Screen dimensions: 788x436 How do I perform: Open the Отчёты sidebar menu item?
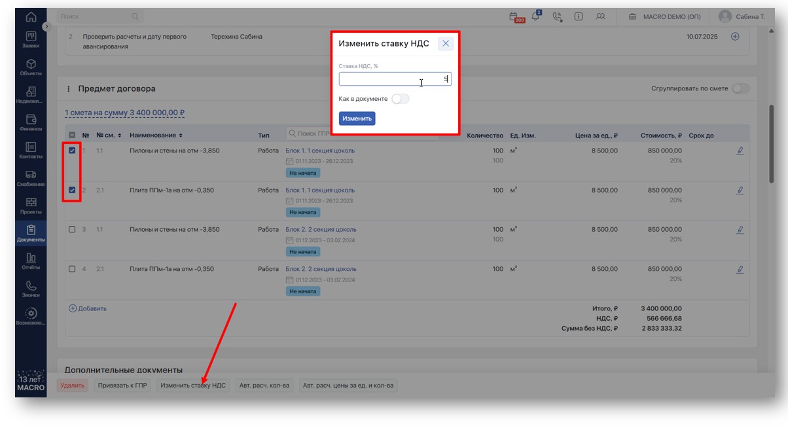coord(31,261)
